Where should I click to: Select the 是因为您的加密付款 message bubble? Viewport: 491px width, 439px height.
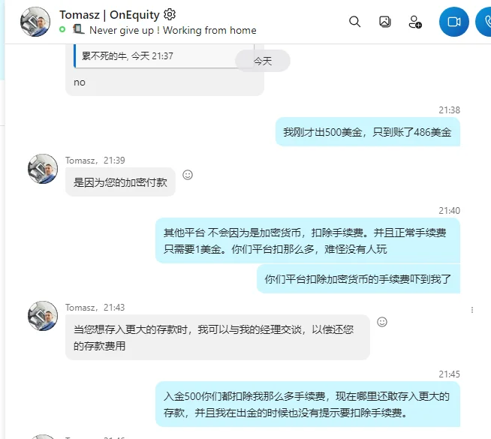[x=120, y=182]
